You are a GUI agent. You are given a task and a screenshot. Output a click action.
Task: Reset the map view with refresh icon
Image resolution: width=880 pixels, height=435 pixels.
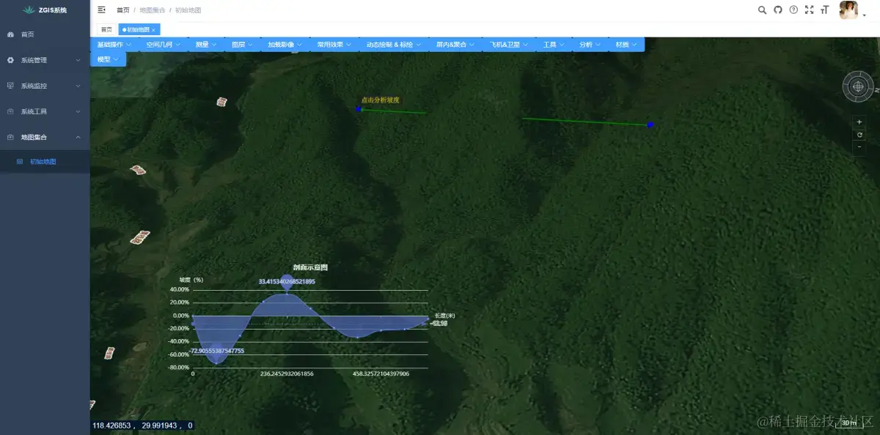click(859, 135)
